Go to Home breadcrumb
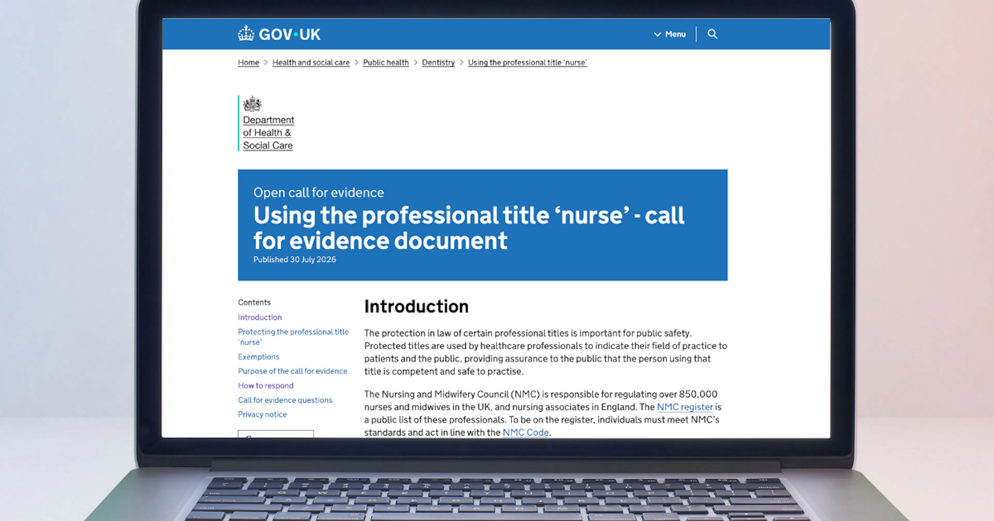 point(248,63)
